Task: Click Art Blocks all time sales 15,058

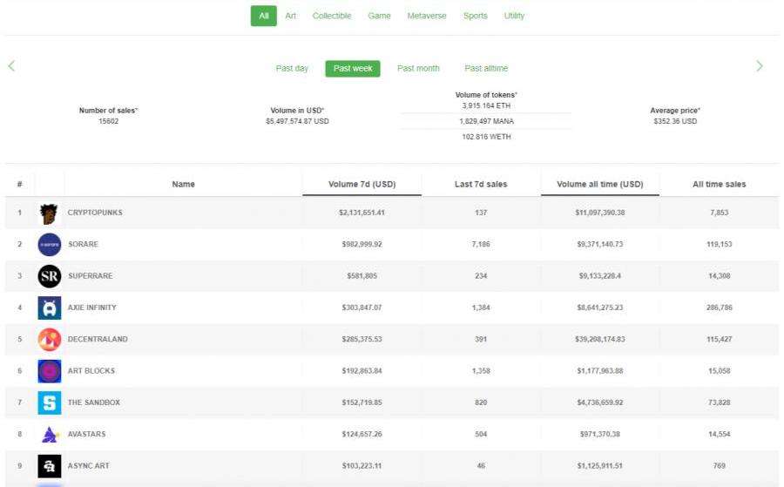Action: coord(719,370)
